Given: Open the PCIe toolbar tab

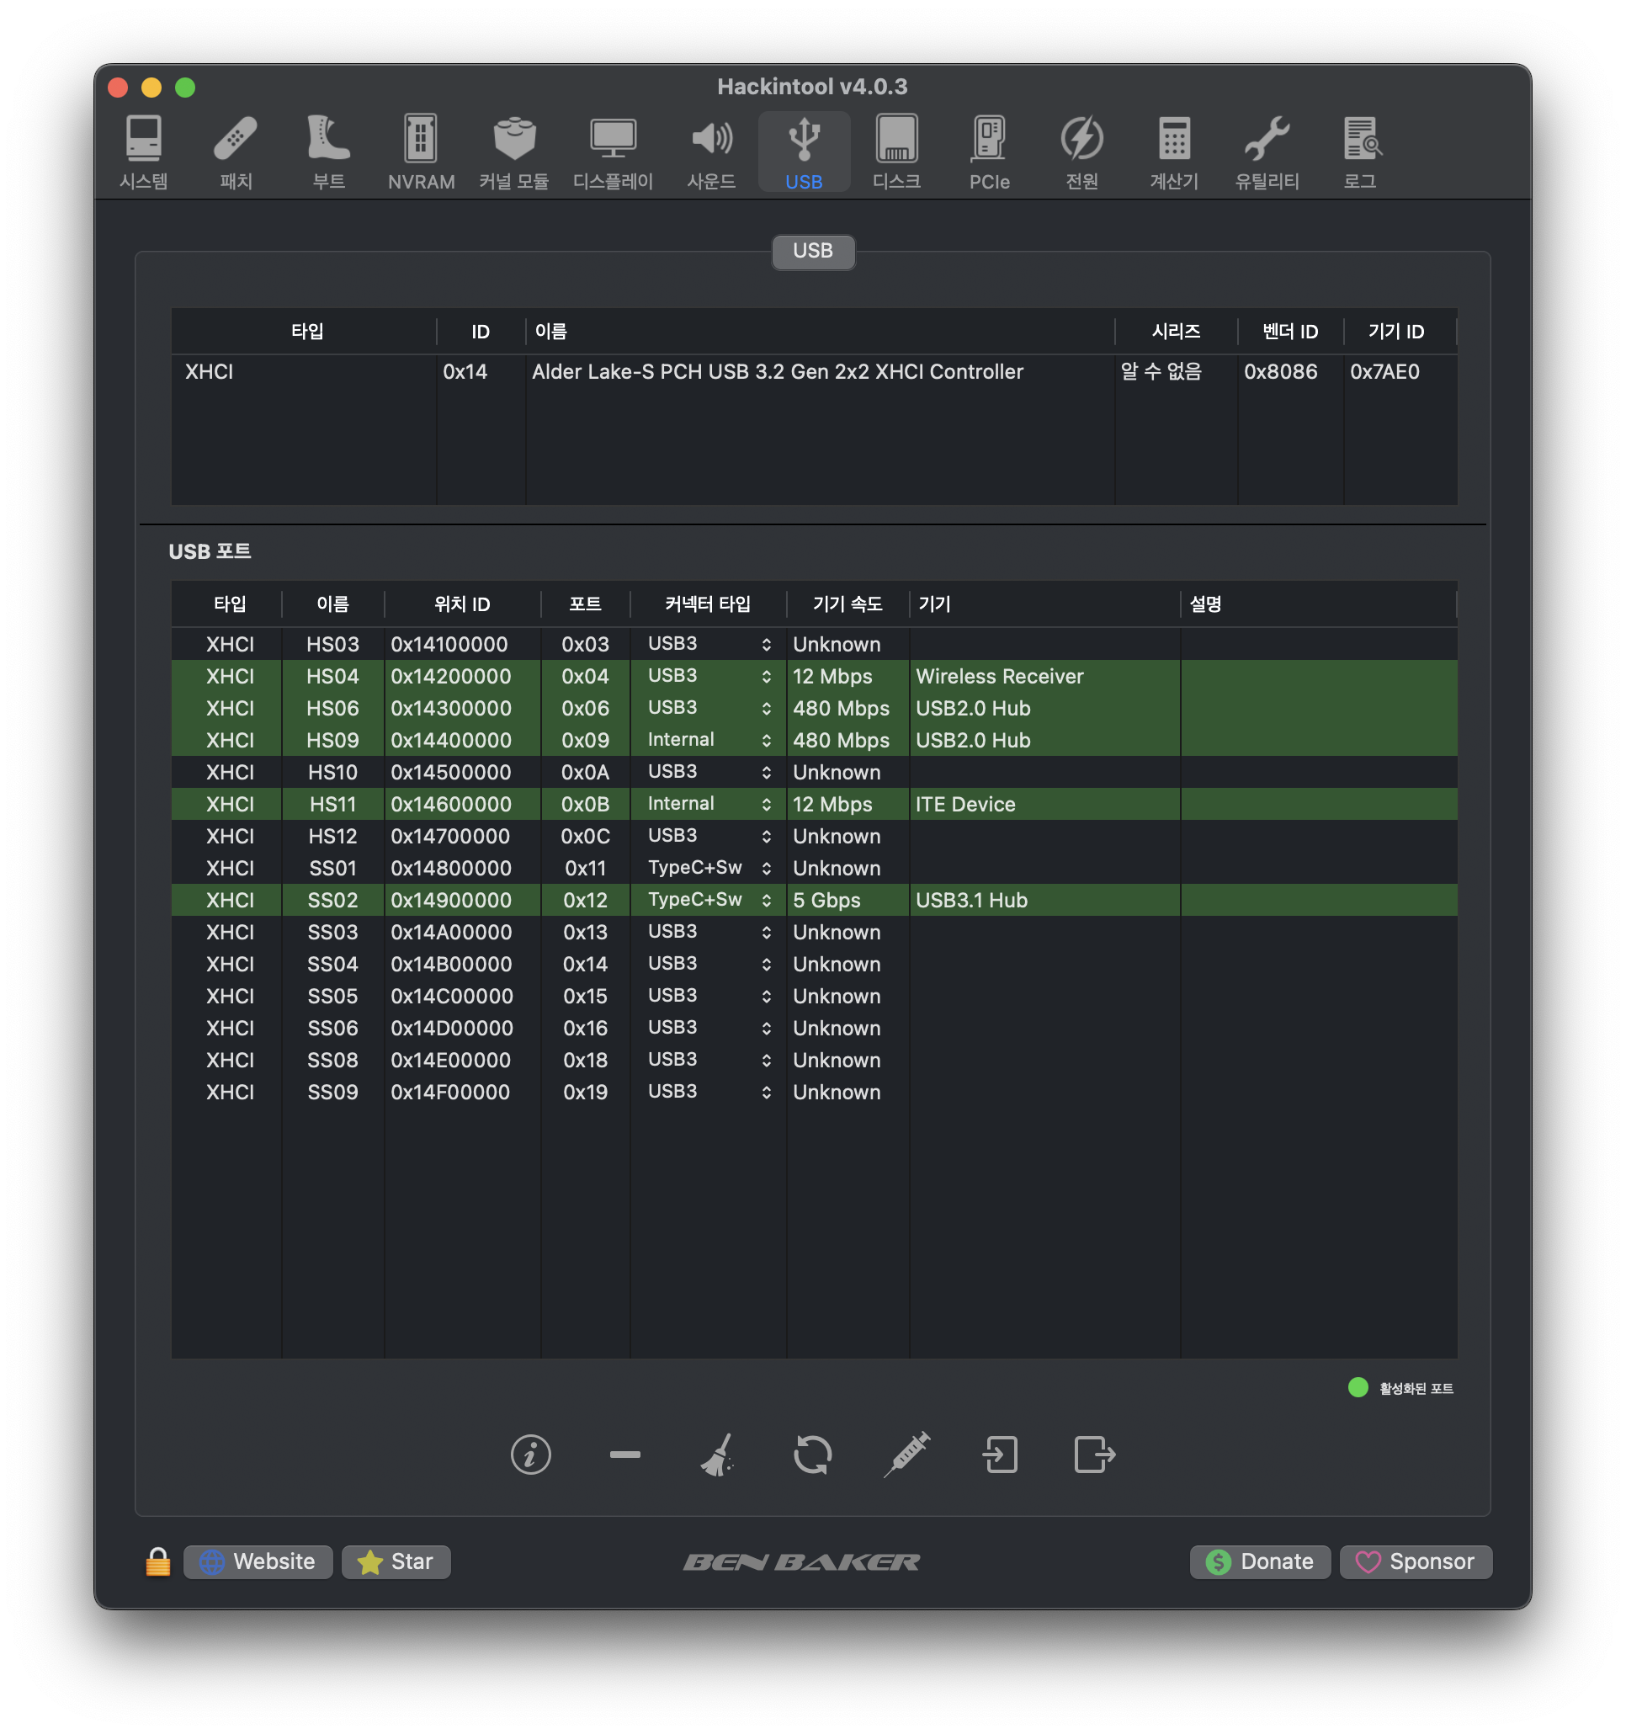Looking at the screenshot, I should tap(989, 152).
